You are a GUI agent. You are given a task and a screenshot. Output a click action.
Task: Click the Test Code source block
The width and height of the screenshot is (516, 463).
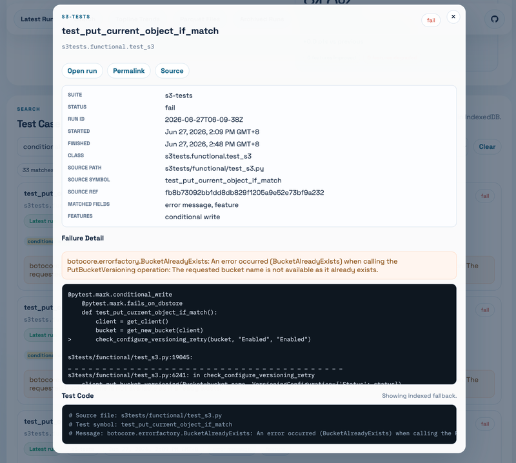click(x=259, y=424)
